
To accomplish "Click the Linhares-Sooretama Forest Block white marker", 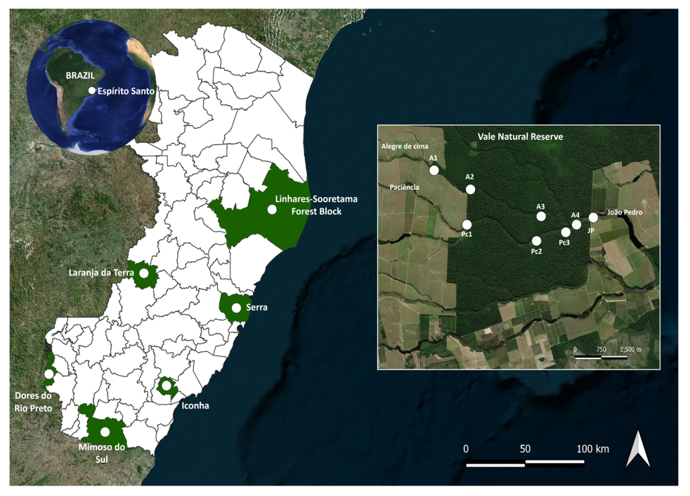I will click(273, 209).
